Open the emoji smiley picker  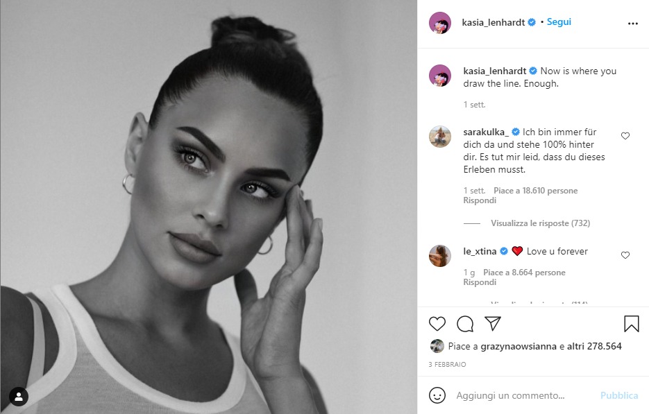437,395
